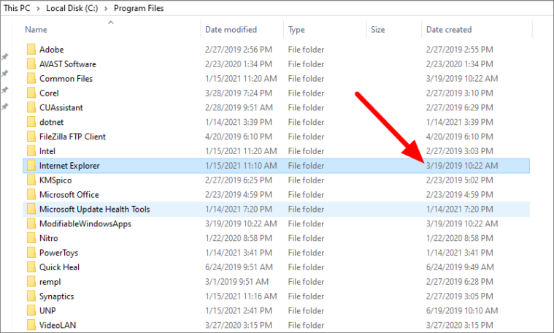
Task: Select the AVAST Software folder name
Action: 67,64
